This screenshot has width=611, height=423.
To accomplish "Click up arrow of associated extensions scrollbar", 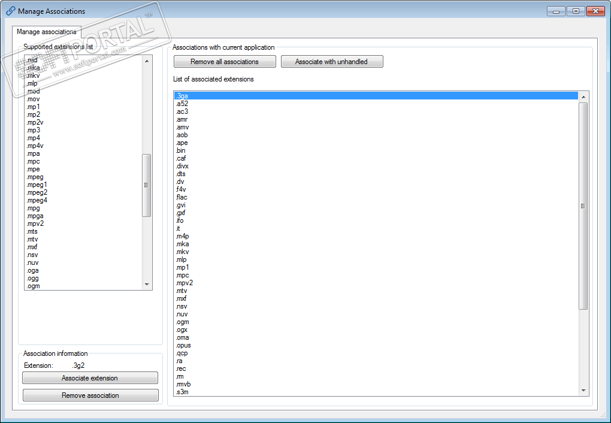I will [583, 96].
